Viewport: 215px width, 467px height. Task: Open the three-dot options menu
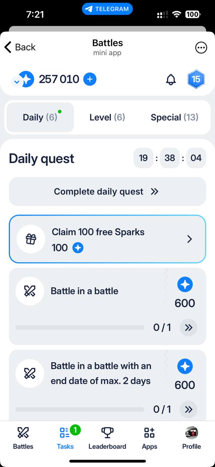pos(201,47)
